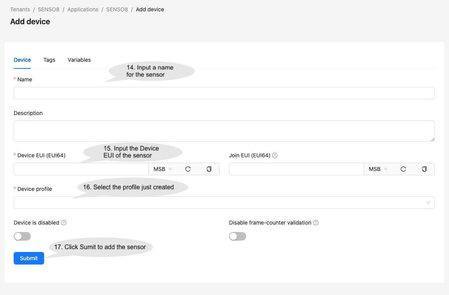
Task: Open Device EUI MSB byte-order dropdown
Action: point(163,169)
